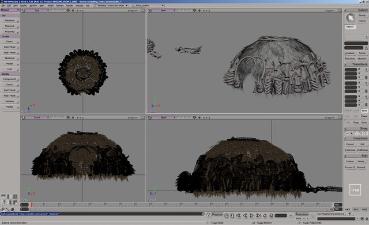The height and width of the screenshot is (225, 369).
Task: Toggle point snapping icon in Snap panel
Action: [352, 133]
